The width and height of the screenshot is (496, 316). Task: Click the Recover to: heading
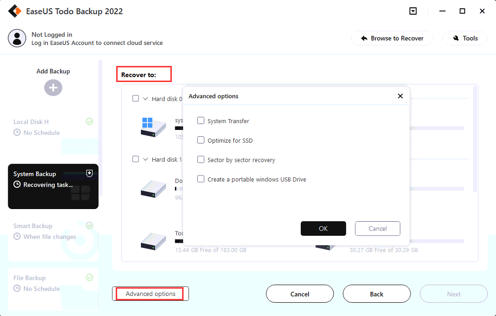(139, 75)
